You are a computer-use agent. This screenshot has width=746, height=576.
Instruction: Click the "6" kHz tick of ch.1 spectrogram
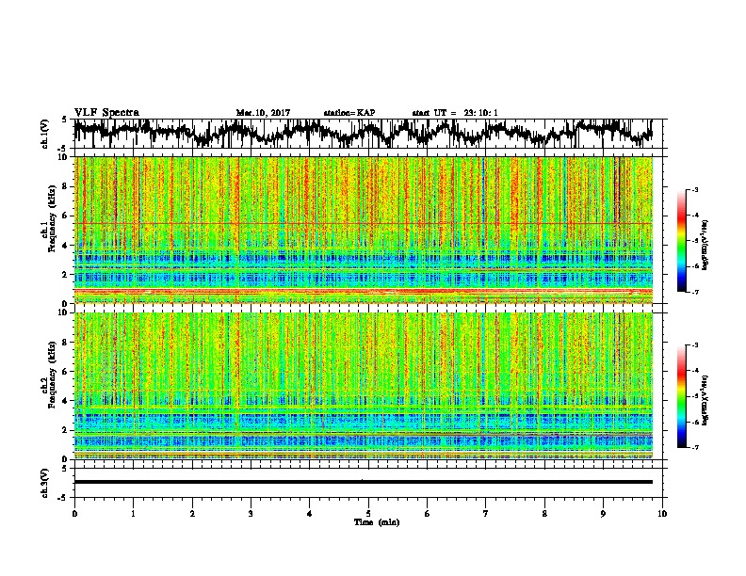pyautogui.click(x=66, y=216)
